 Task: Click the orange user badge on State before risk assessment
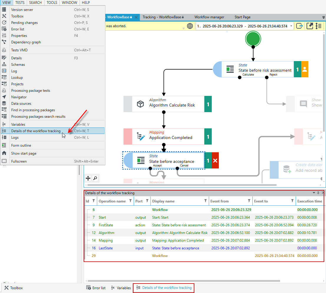305,69
